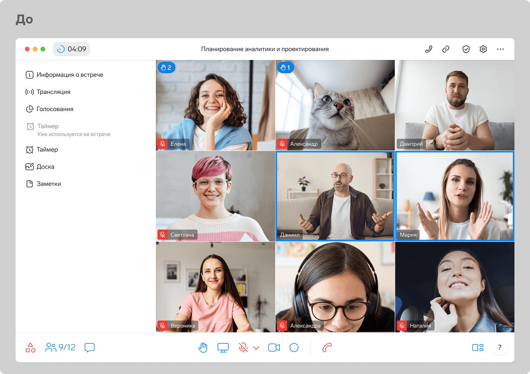Select Елена's video tile
530x374 pixels.
pyautogui.click(x=215, y=105)
